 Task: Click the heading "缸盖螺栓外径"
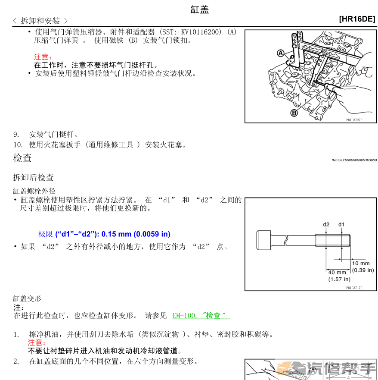coord(34,191)
